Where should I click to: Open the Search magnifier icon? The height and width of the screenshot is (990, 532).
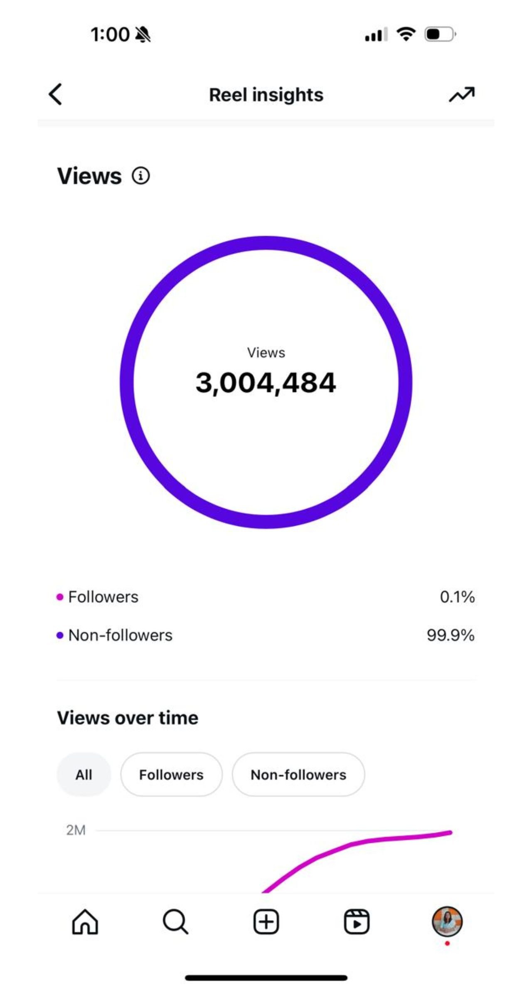point(175,922)
